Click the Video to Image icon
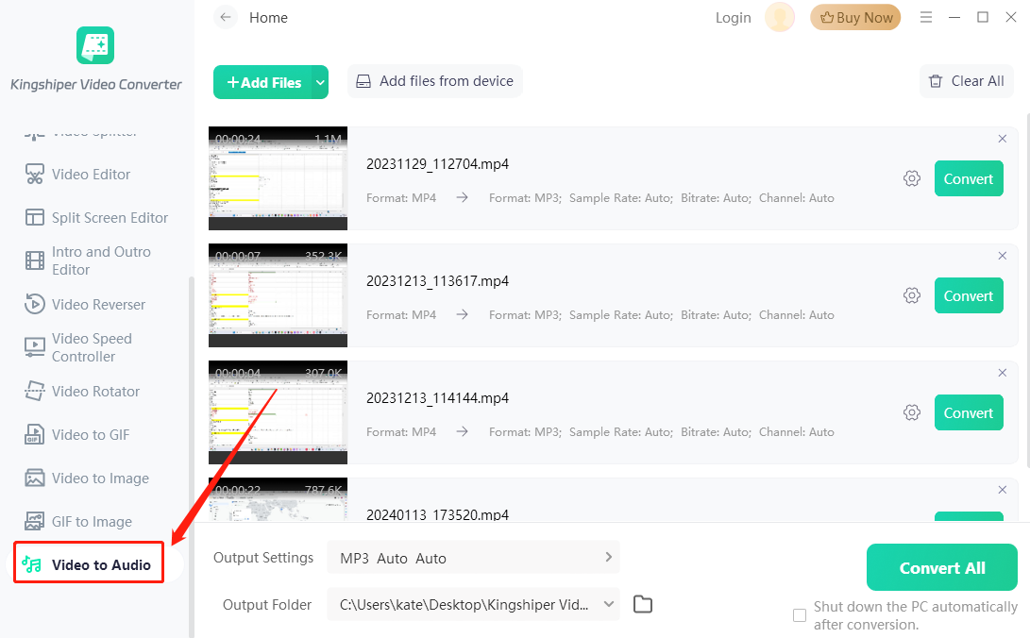1030x638 pixels. (x=35, y=478)
